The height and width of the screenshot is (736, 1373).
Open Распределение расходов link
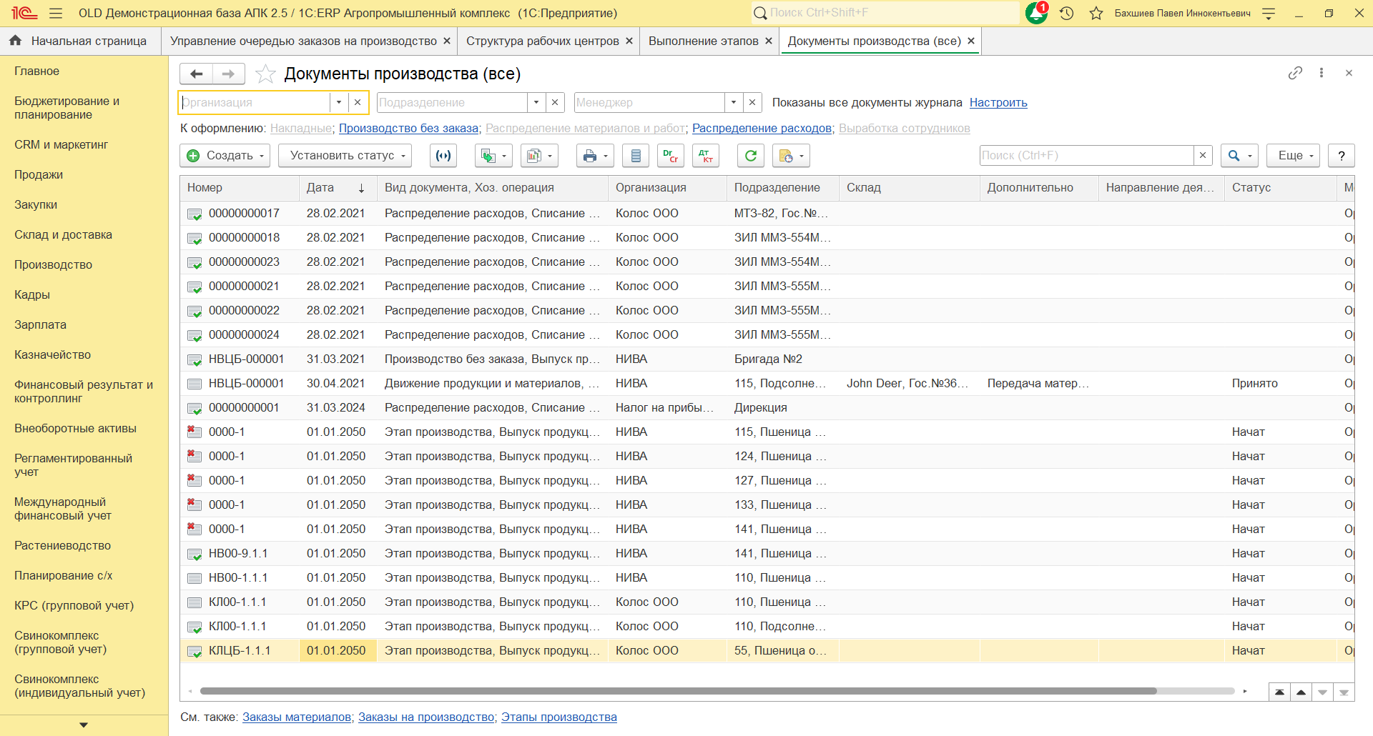pos(762,129)
